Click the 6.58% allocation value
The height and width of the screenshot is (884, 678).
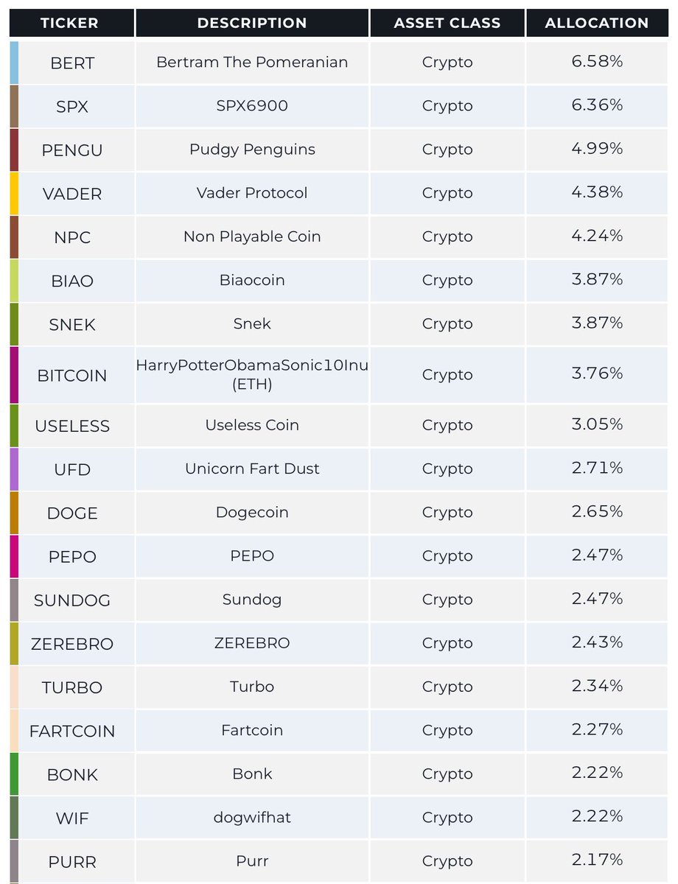tap(597, 62)
